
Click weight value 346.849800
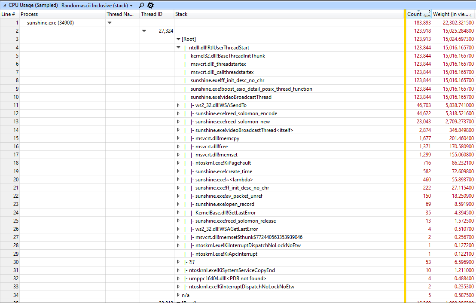[x=461, y=130]
